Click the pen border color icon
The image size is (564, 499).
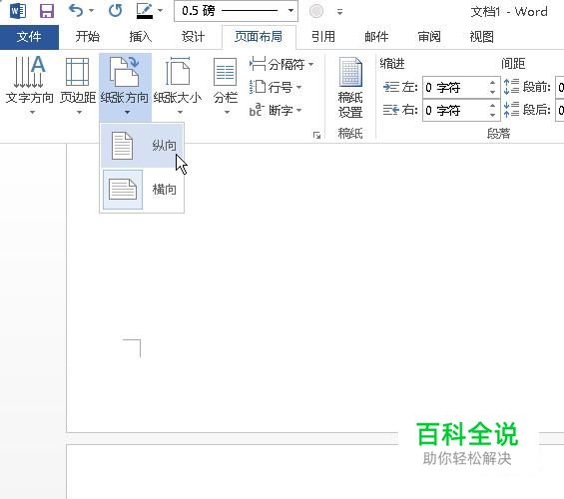coord(145,11)
